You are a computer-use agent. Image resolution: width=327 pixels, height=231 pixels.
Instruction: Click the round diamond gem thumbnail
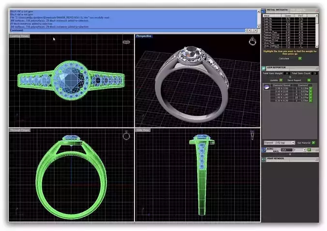click(267, 87)
